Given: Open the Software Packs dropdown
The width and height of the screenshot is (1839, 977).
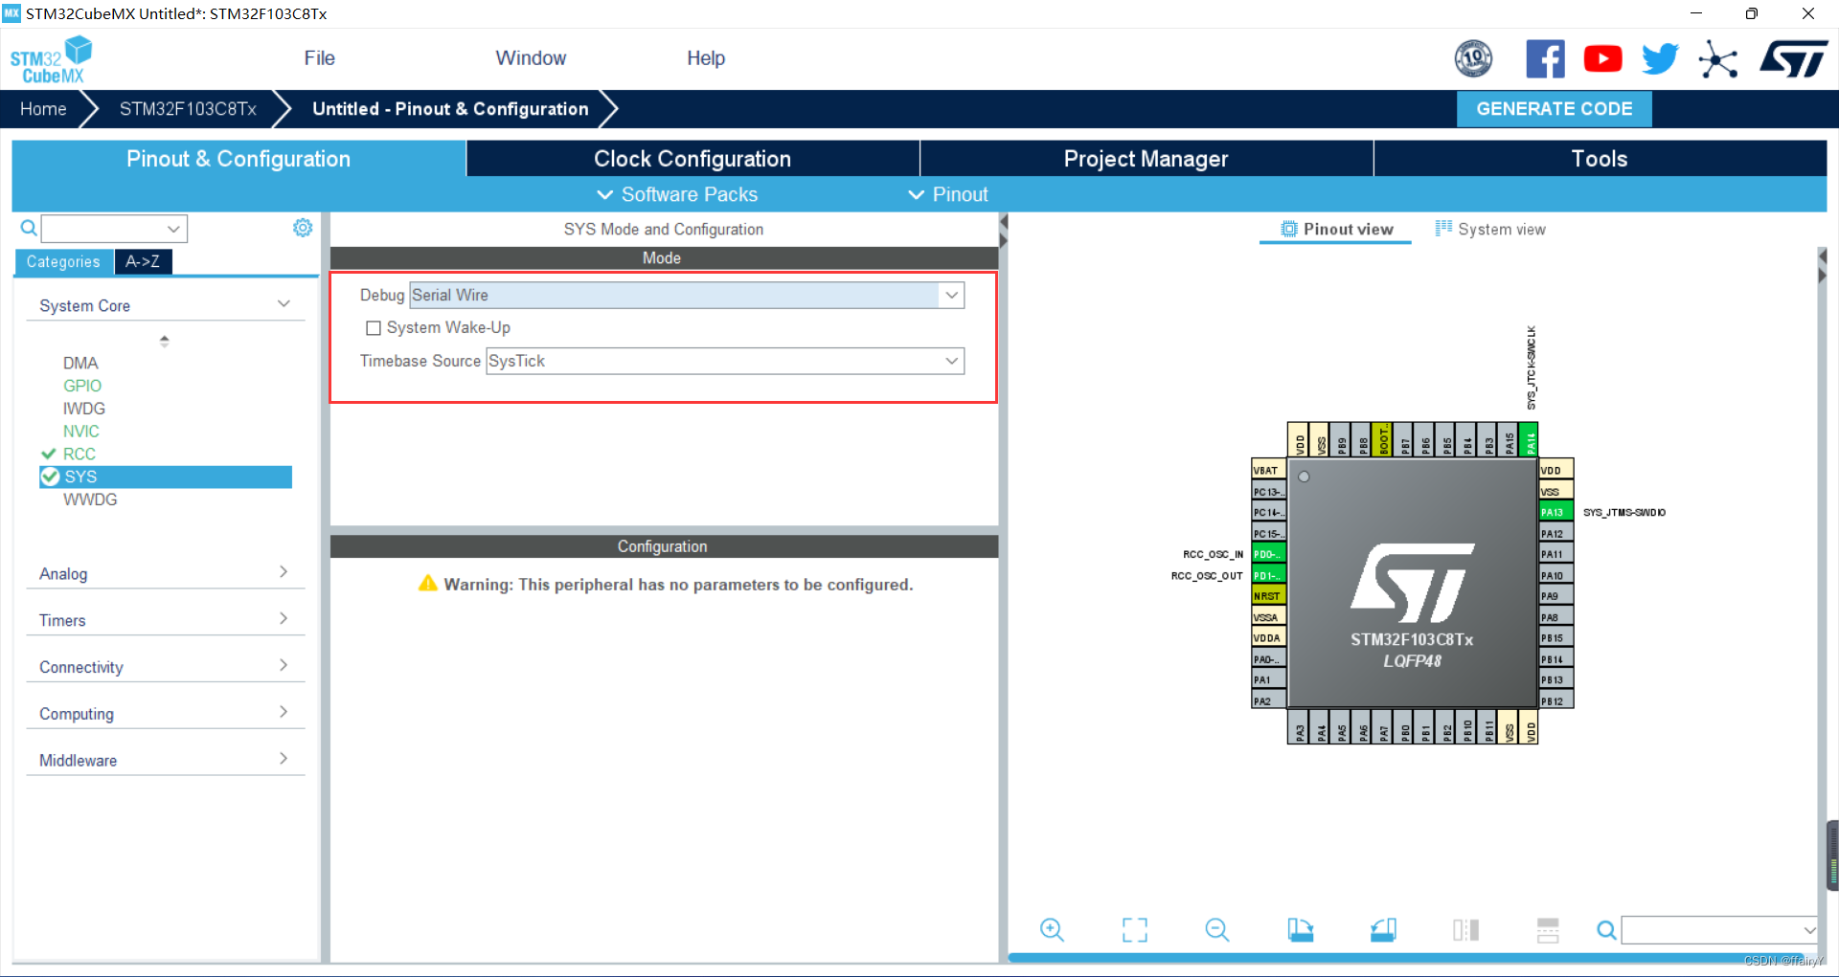Looking at the screenshot, I should click(x=677, y=194).
